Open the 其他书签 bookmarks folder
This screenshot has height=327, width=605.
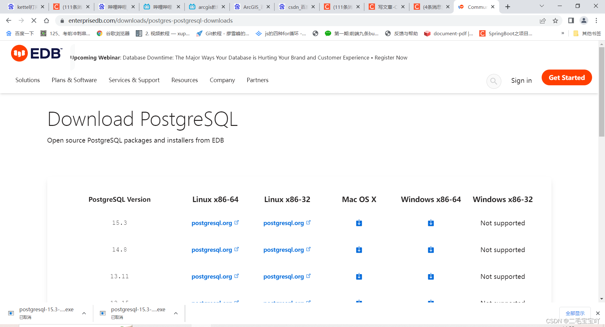[x=587, y=33]
